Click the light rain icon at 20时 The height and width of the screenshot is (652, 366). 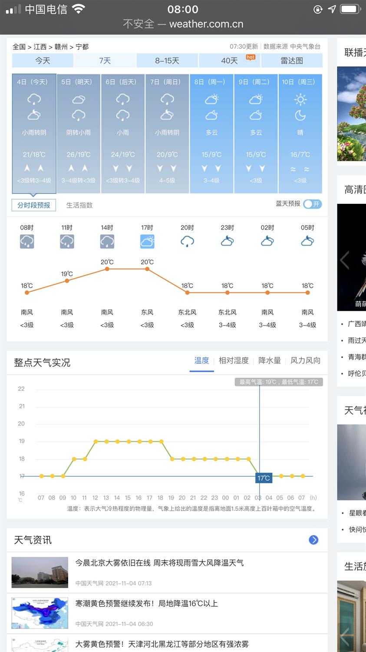click(x=187, y=241)
